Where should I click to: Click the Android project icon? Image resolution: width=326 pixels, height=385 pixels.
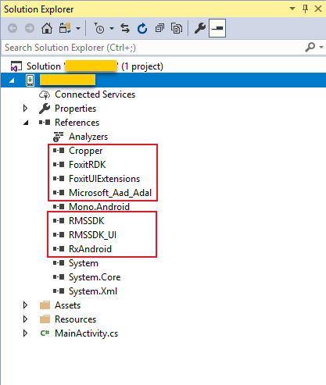30,80
